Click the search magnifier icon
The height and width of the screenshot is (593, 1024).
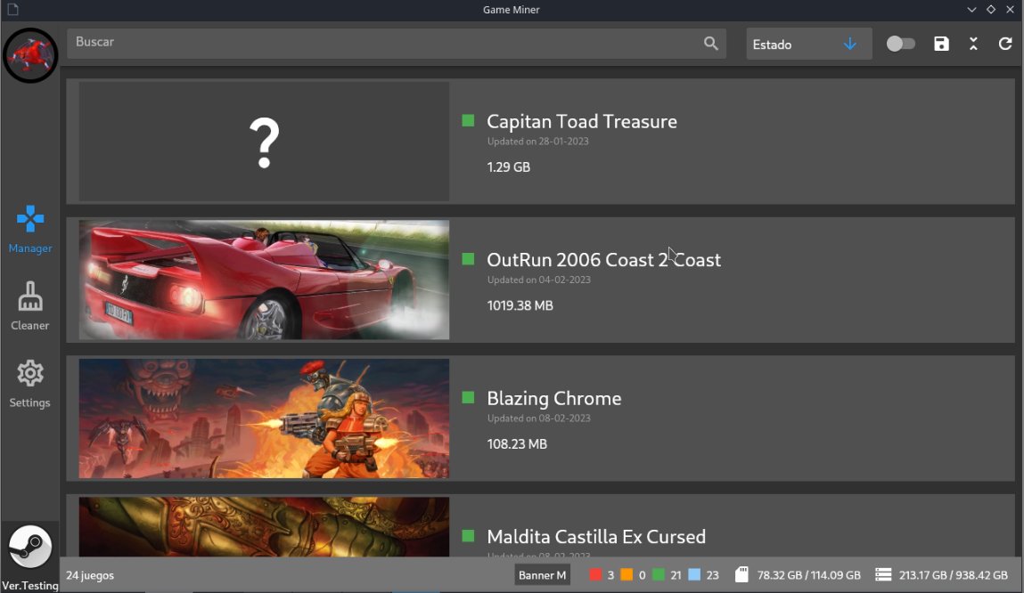[x=710, y=44]
